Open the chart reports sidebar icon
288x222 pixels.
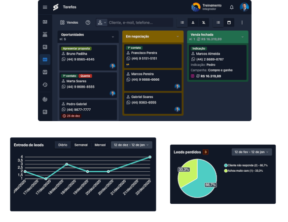[45, 99]
